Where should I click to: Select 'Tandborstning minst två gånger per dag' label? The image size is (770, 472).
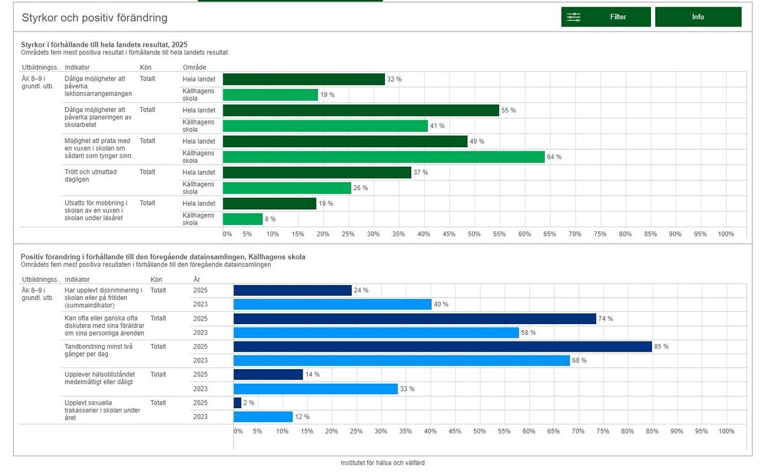click(x=98, y=350)
